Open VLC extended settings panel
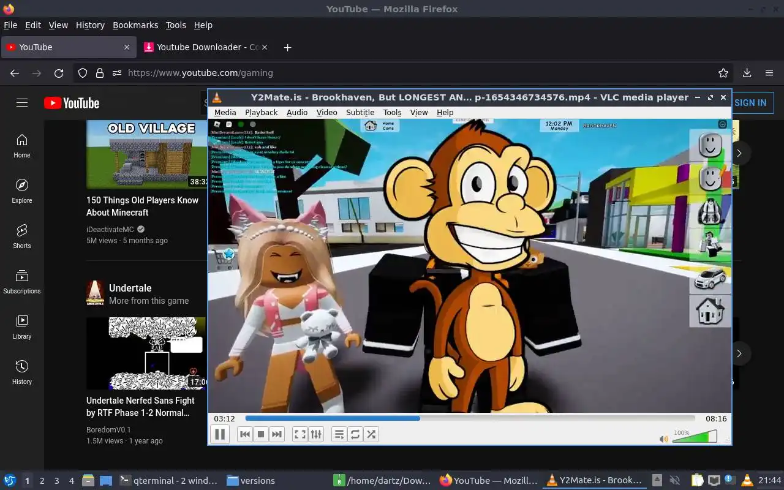 (316, 434)
